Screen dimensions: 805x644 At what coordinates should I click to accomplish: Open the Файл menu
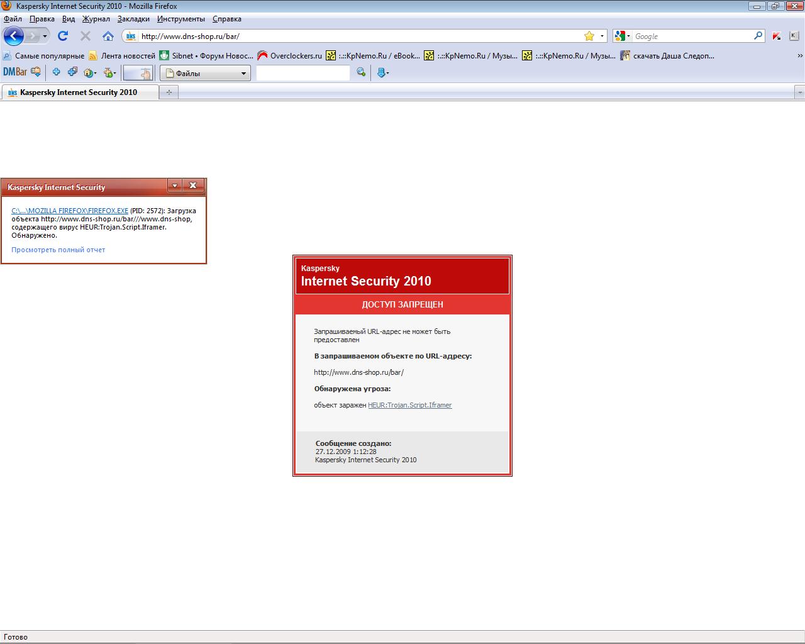tap(13, 19)
